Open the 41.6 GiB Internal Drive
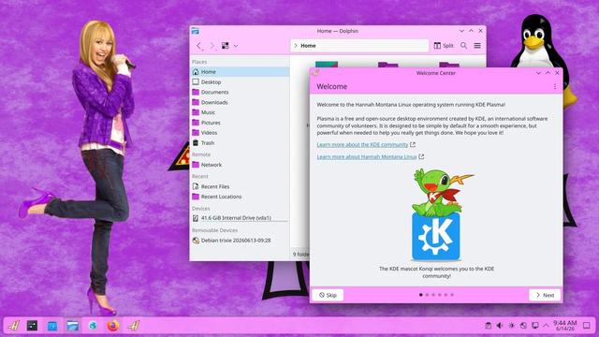The height and width of the screenshot is (337, 599). pos(240,218)
